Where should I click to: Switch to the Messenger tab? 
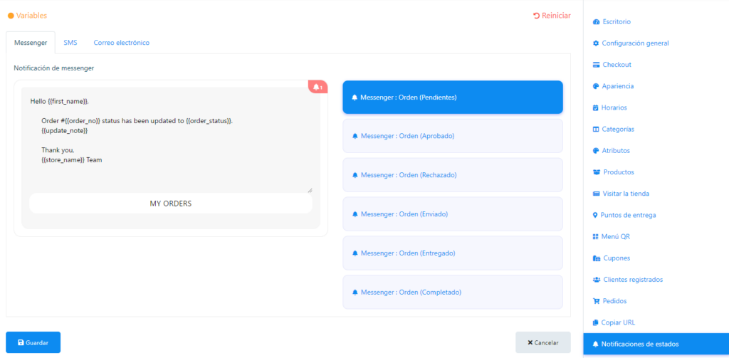31,43
